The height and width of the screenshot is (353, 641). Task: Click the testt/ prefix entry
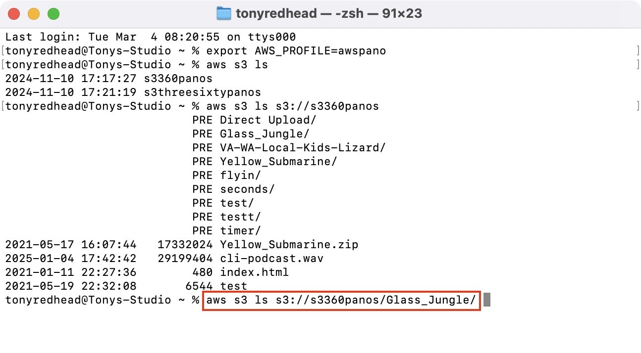(240, 217)
